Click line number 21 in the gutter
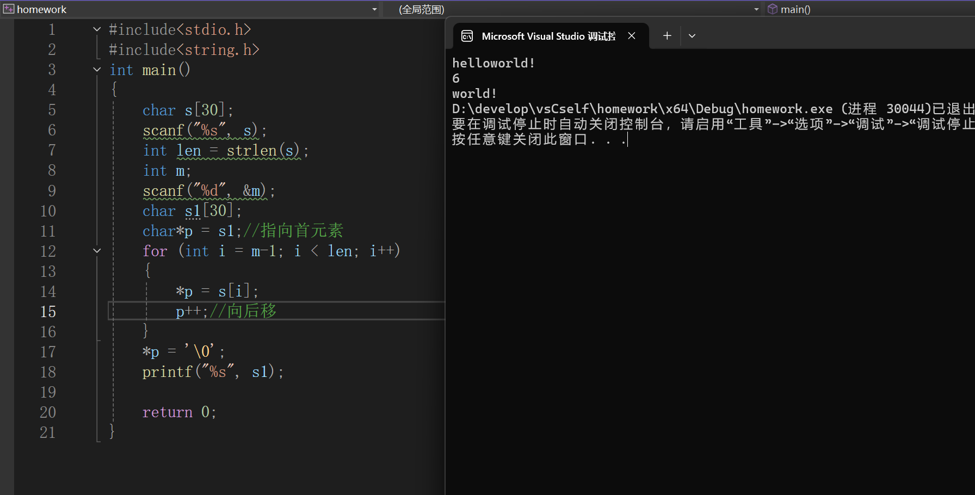This screenshot has height=495, width=975. tap(48, 432)
